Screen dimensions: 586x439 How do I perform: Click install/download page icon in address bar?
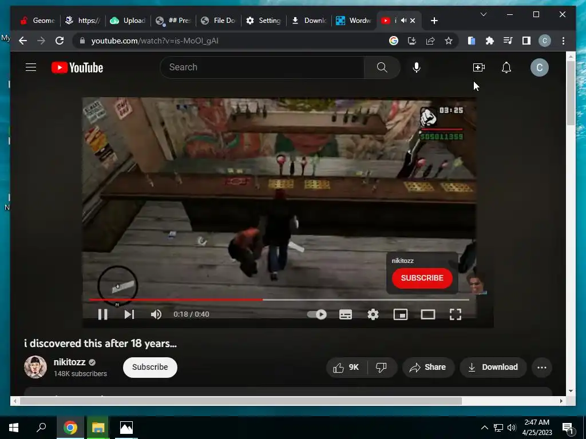pyautogui.click(x=412, y=41)
